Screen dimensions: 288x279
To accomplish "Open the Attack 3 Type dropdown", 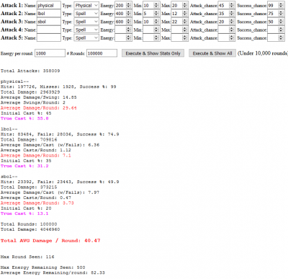I will tap(86, 22).
